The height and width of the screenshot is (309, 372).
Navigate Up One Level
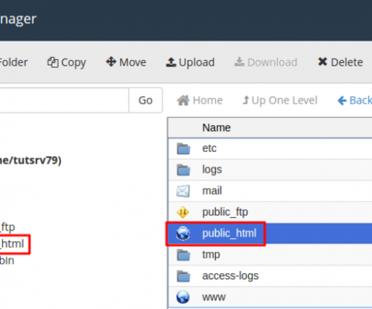(x=280, y=100)
